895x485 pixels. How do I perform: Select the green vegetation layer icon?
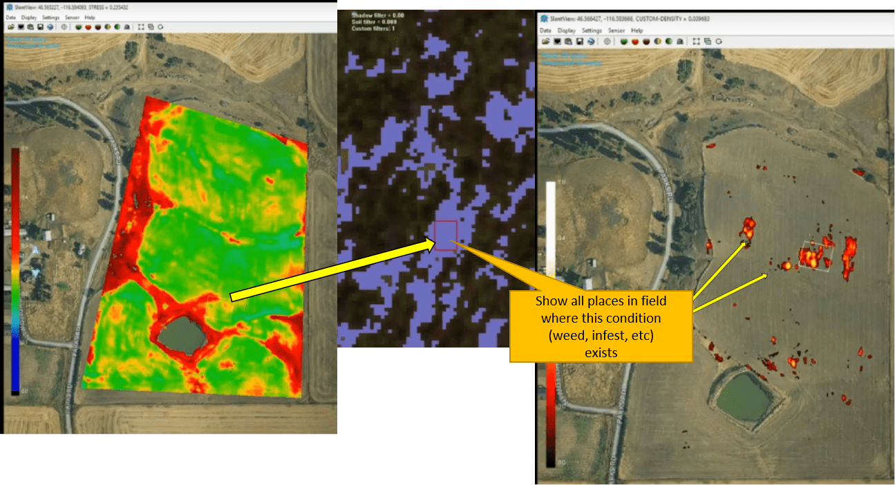78,27
